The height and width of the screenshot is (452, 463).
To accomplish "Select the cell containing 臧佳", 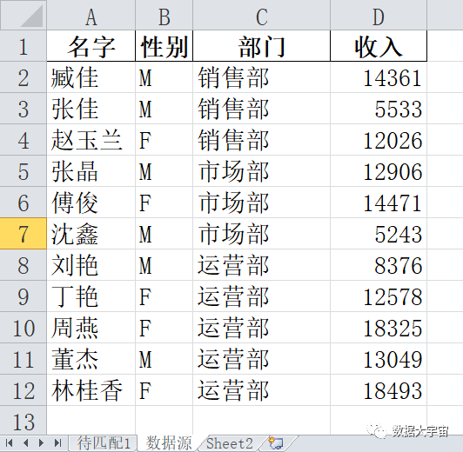I will [91, 77].
